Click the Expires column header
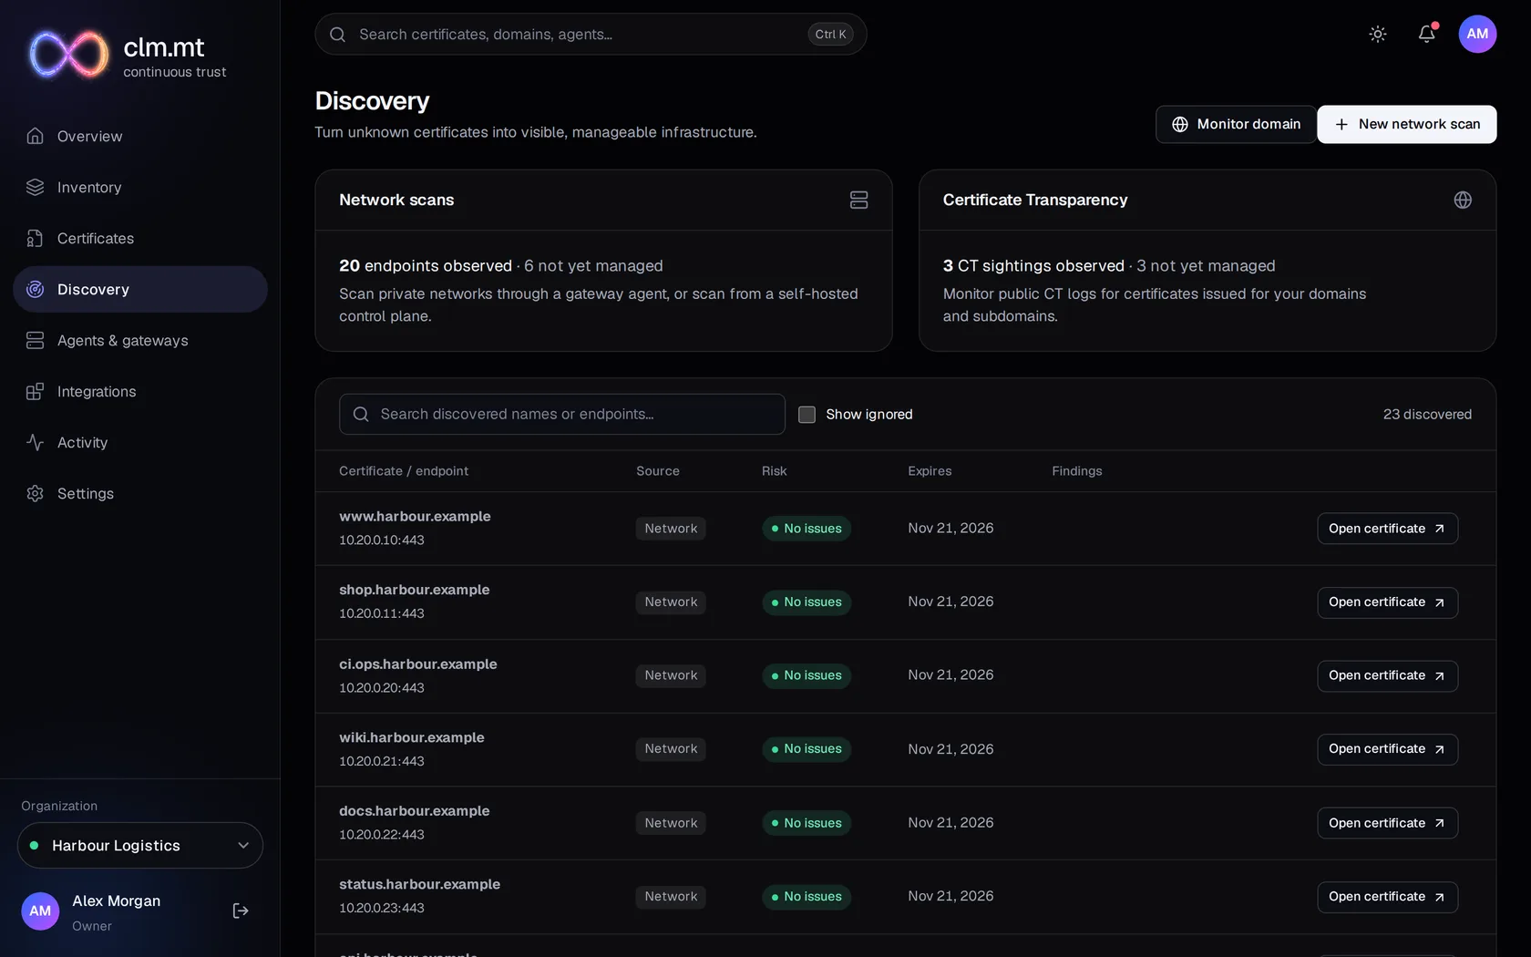Image resolution: width=1531 pixels, height=957 pixels. point(930,471)
